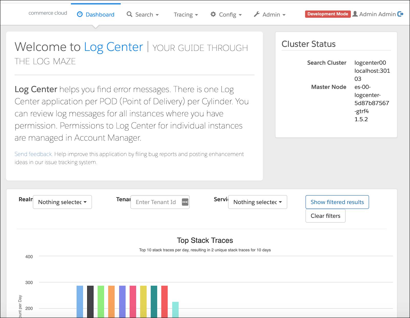Click the 'Cluster Status' heading
Image resolution: width=410 pixels, height=318 pixels.
click(309, 44)
